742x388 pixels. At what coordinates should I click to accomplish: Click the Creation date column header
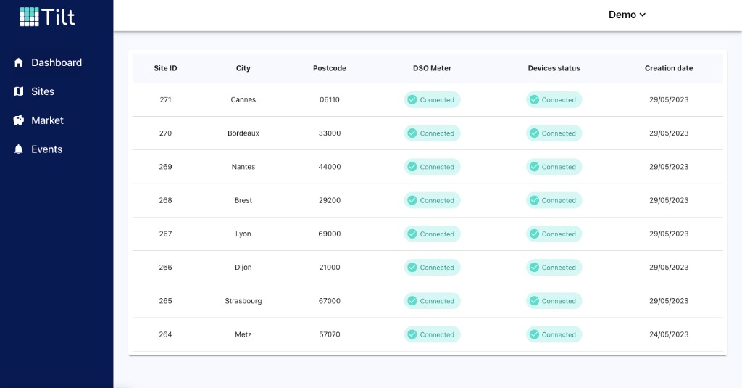pos(668,68)
